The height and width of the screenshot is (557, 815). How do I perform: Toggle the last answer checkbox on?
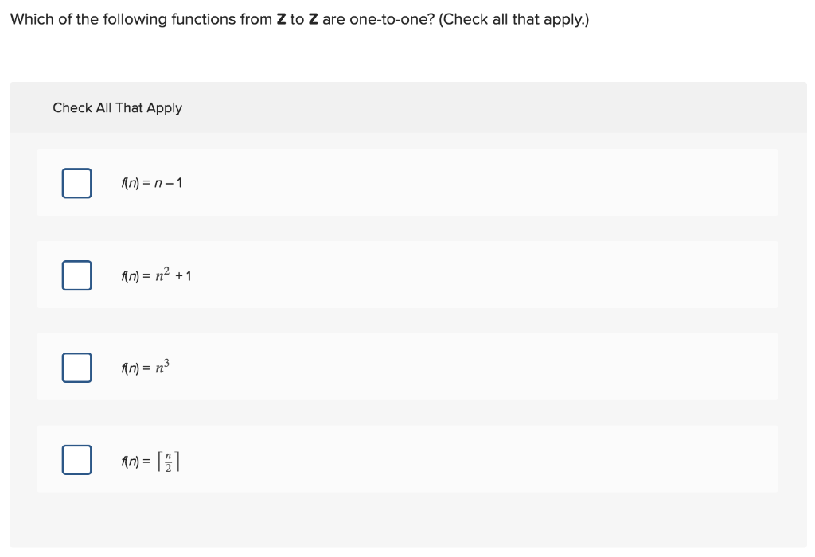point(76,459)
